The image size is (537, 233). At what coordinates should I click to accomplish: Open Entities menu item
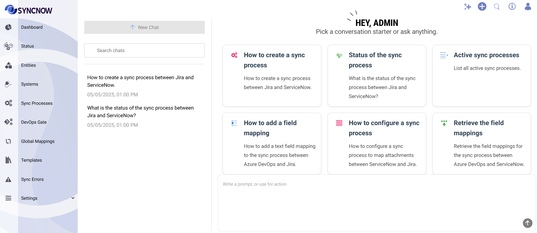pyautogui.click(x=29, y=65)
